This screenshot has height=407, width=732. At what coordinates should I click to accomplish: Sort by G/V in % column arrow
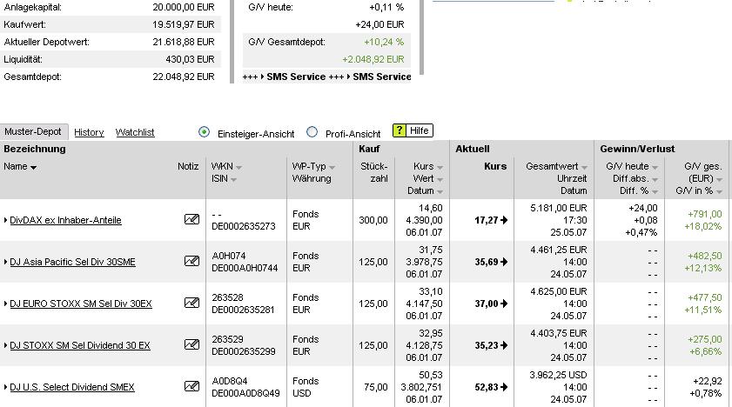pos(719,191)
